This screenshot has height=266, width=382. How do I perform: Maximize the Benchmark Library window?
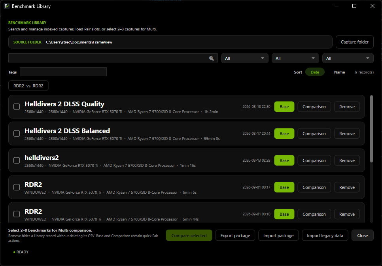point(354,6)
